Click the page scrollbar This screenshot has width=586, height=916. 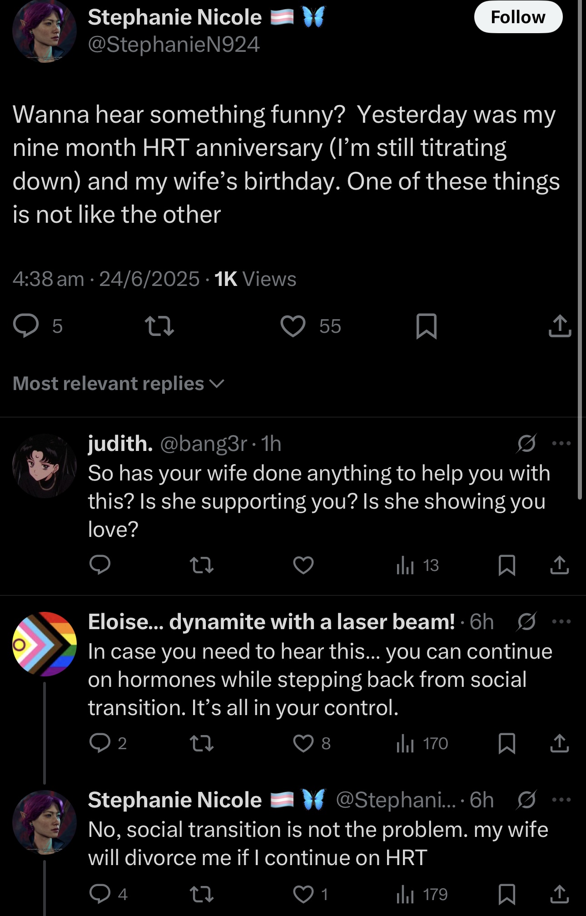[x=580, y=250]
